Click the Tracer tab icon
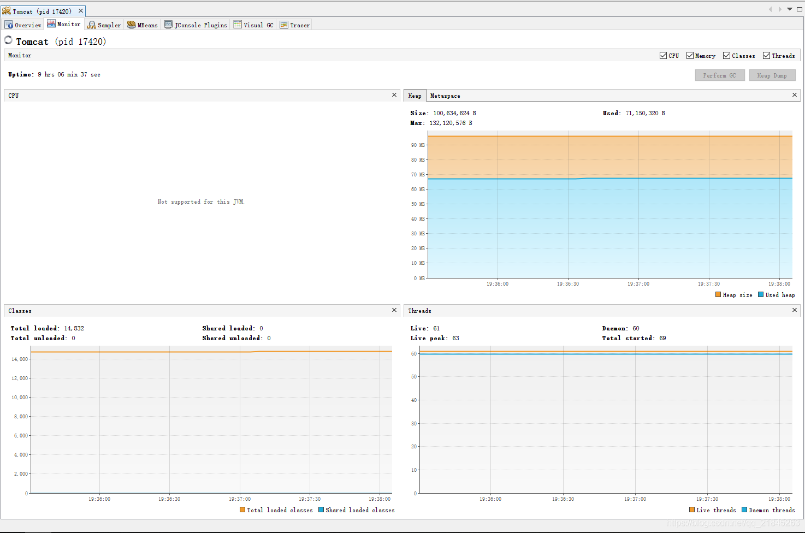 click(284, 25)
